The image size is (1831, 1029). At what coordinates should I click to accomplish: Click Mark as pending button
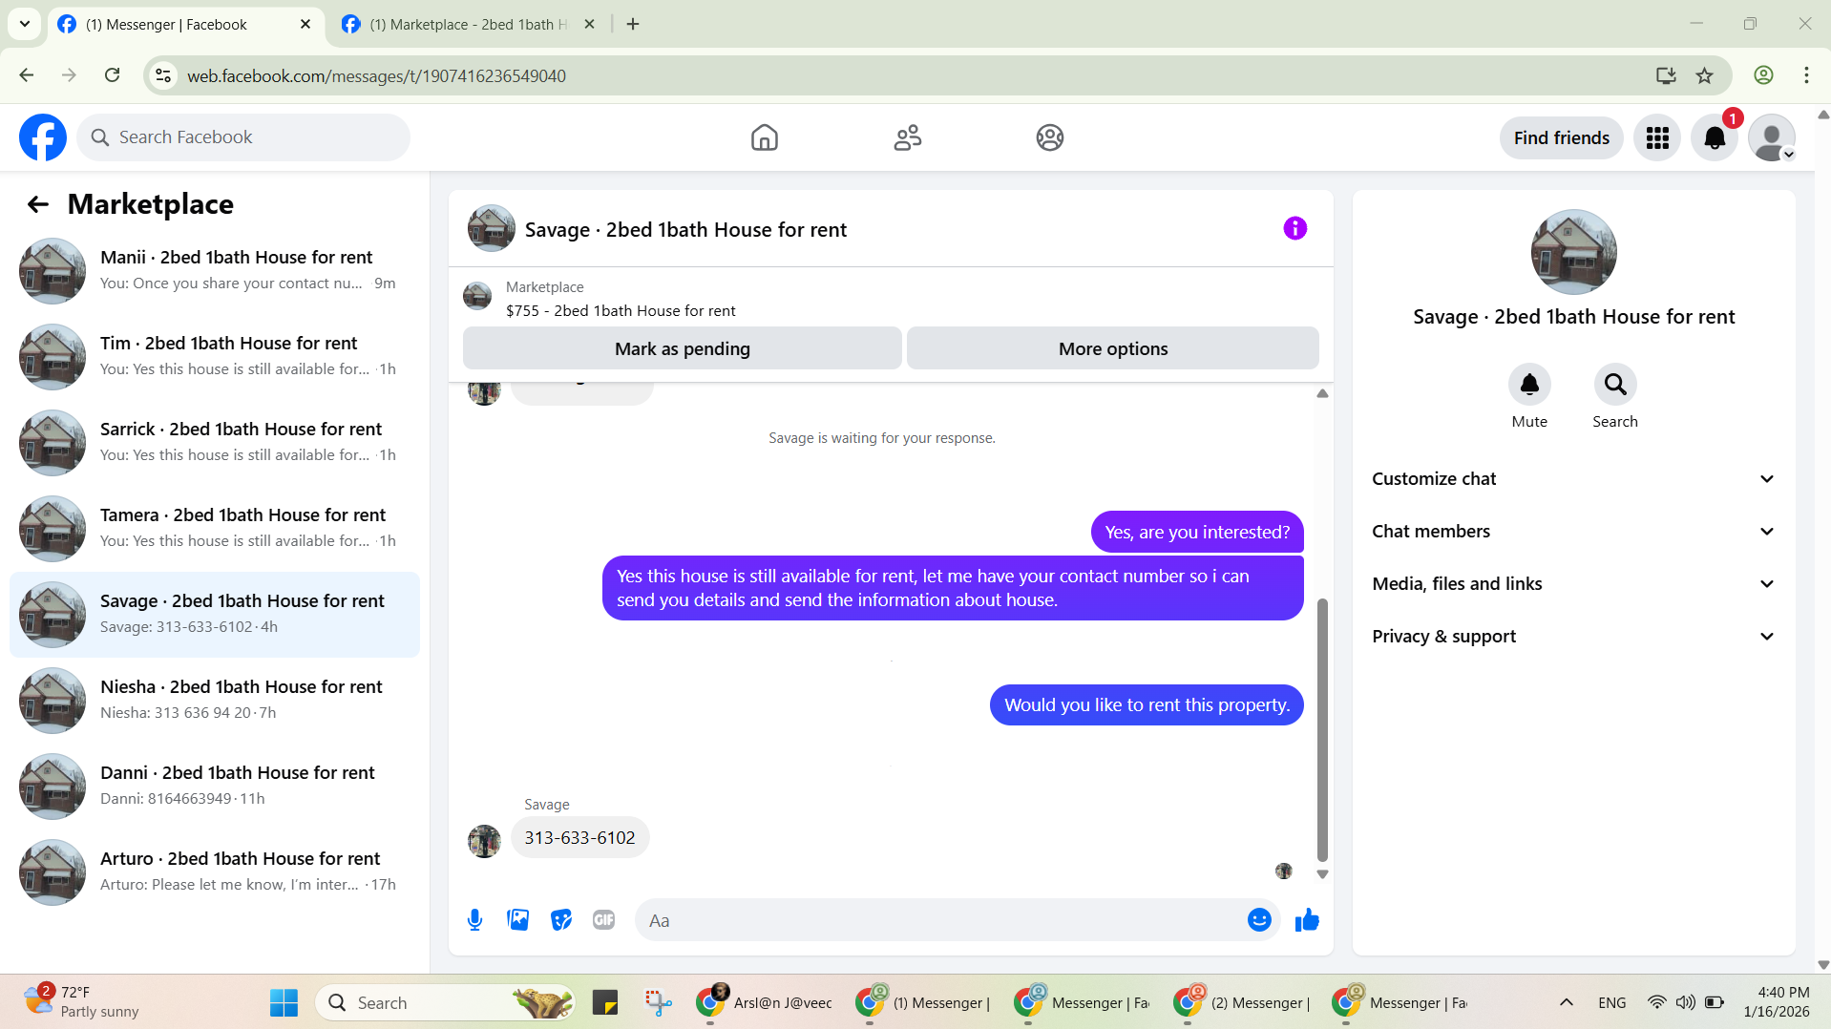tap(682, 348)
